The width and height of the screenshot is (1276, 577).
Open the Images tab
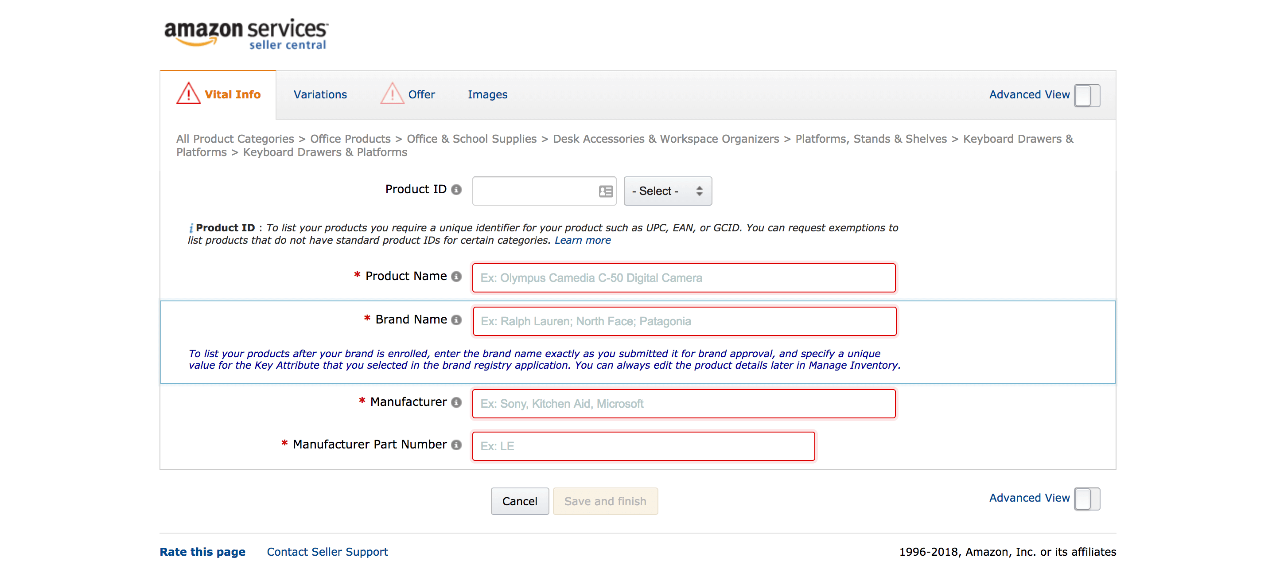pyautogui.click(x=487, y=94)
